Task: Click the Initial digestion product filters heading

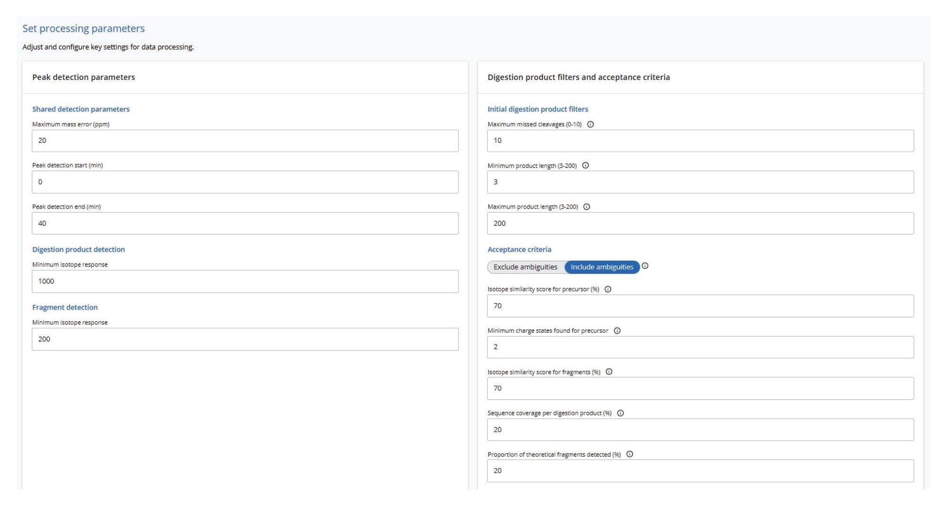Action: point(538,109)
